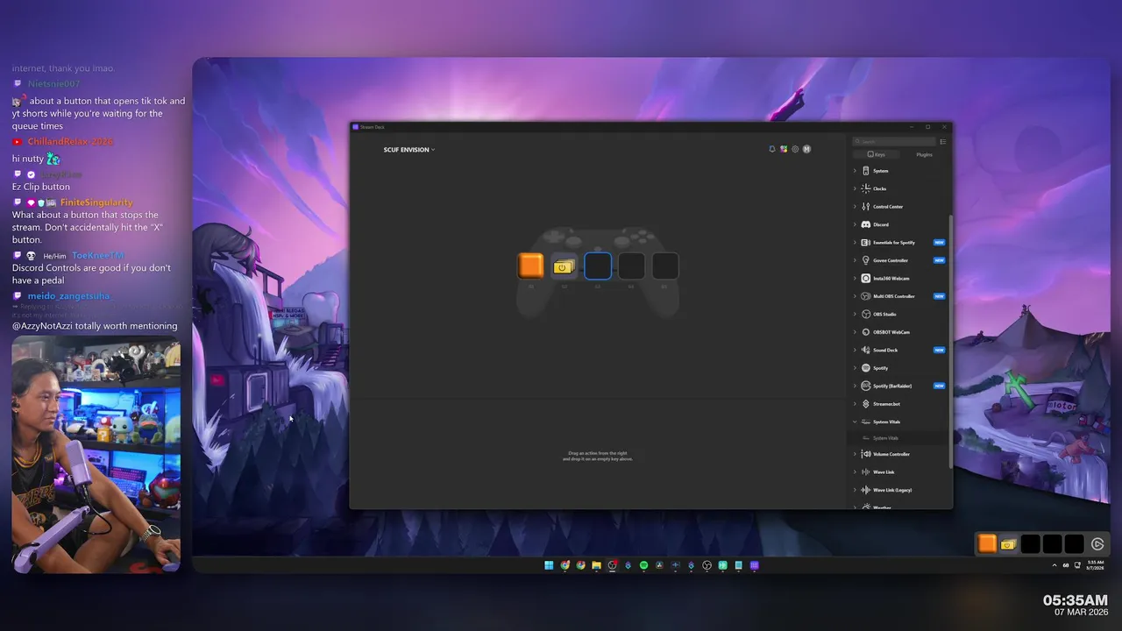
Task: Click the Spotify plugin icon
Action: tap(866, 368)
